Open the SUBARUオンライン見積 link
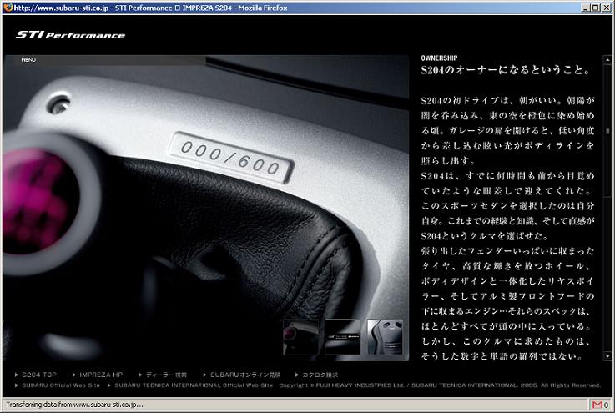615x413 pixels. click(245, 375)
